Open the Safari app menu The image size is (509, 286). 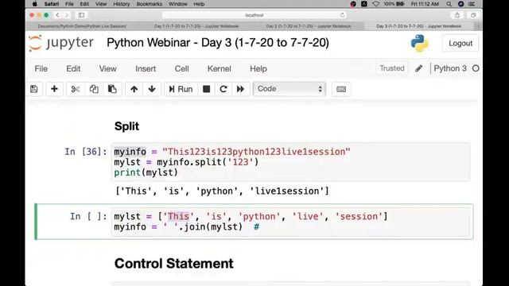pyautogui.click(x=52, y=4)
